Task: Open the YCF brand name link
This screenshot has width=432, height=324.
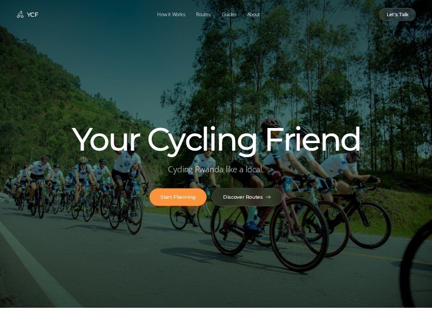Action: (32, 15)
